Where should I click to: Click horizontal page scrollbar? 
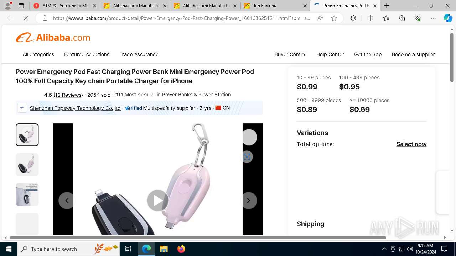(198, 238)
